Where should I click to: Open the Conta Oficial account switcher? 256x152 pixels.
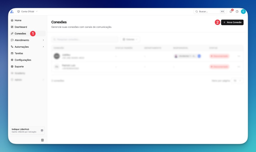[27, 11]
